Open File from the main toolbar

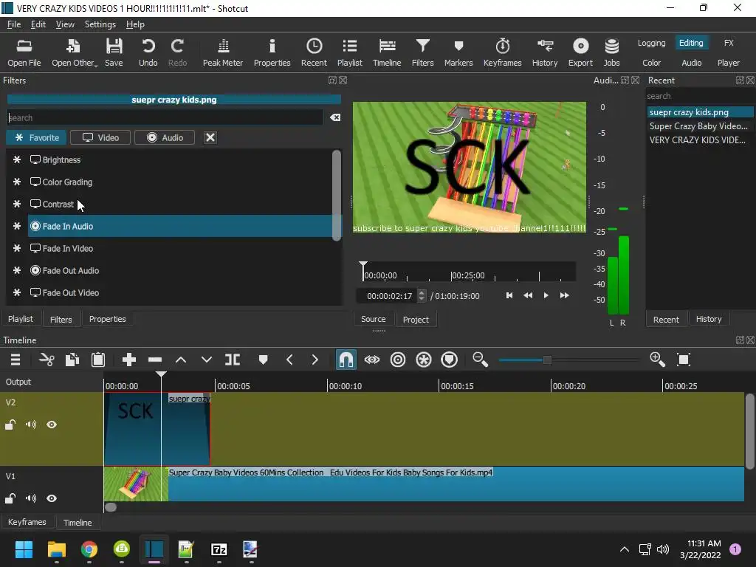[x=24, y=52]
